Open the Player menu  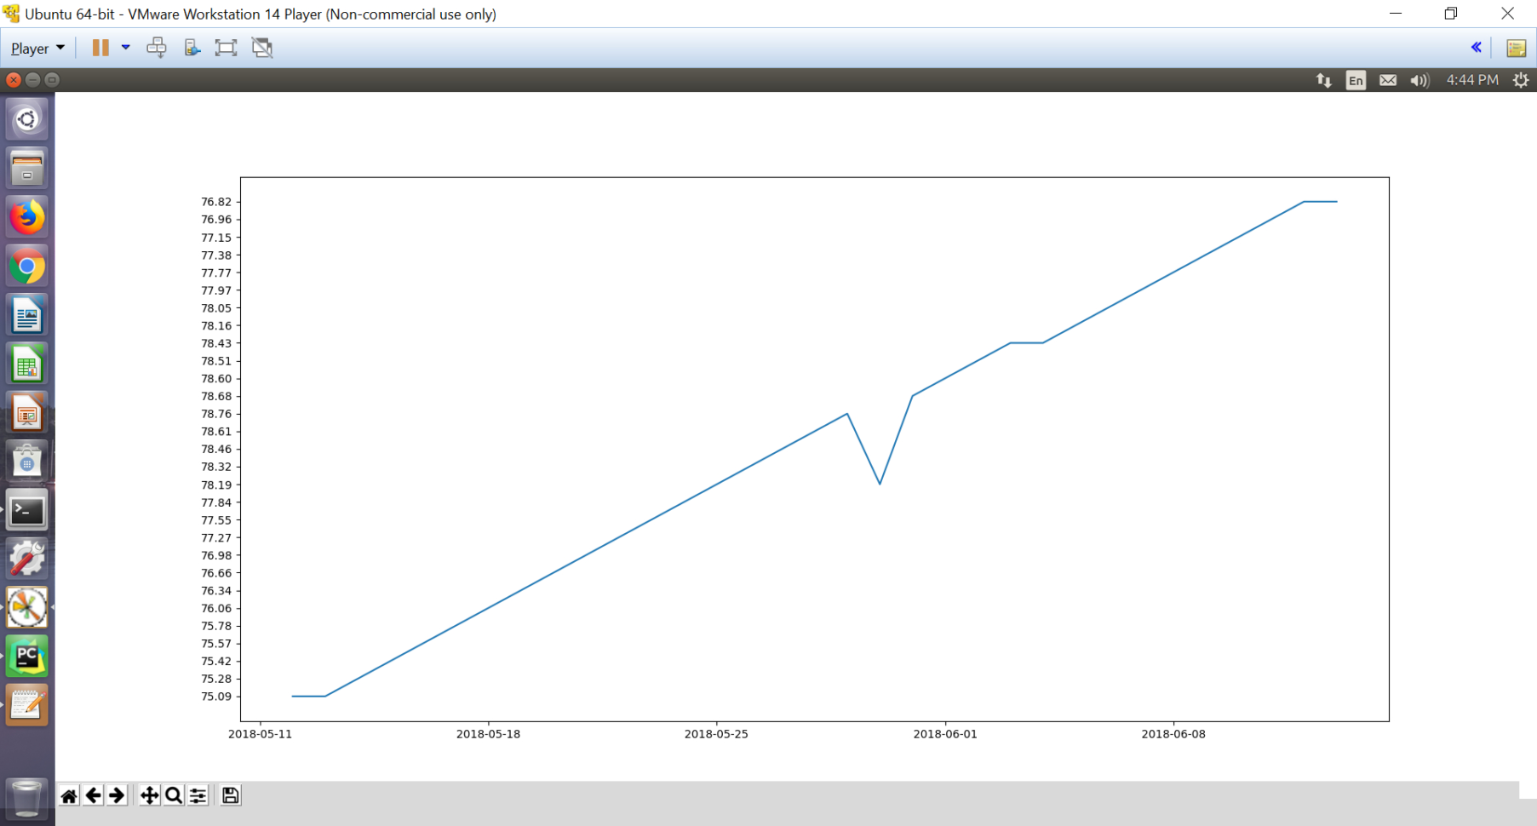(36, 48)
